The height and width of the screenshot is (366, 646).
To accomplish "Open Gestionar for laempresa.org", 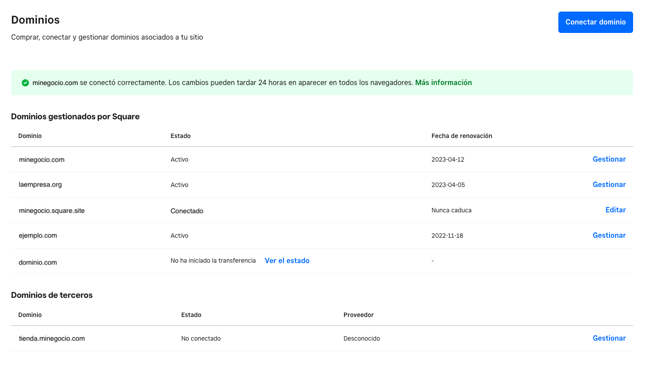I will pos(609,185).
